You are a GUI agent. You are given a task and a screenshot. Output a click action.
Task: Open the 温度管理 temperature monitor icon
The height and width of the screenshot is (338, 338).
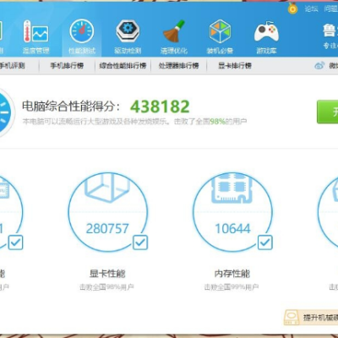35,31
